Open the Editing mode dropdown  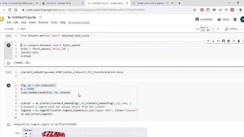click(x=231, y=29)
